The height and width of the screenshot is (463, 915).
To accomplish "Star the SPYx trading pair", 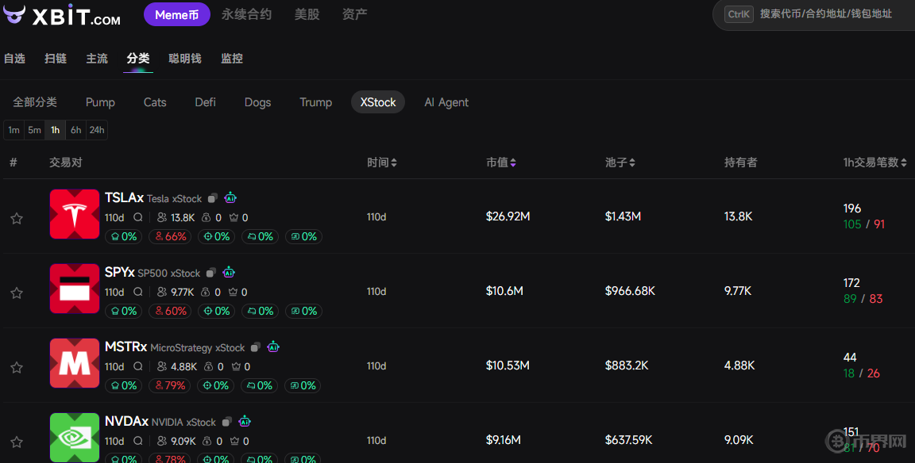I will [x=17, y=293].
